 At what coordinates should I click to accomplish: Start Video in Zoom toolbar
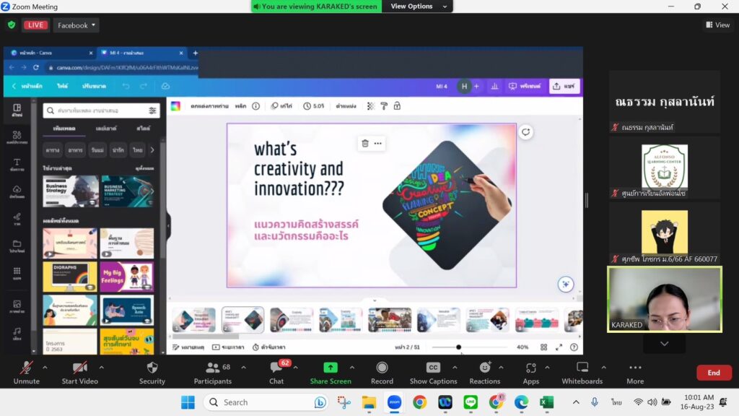pos(79,372)
